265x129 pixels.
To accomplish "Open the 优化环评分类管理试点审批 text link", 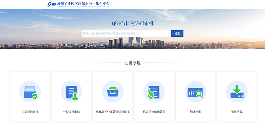I will coord(113,112).
